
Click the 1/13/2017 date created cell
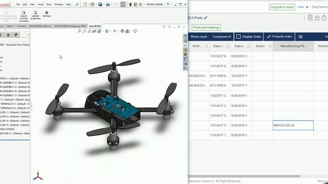[x=220, y=135]
